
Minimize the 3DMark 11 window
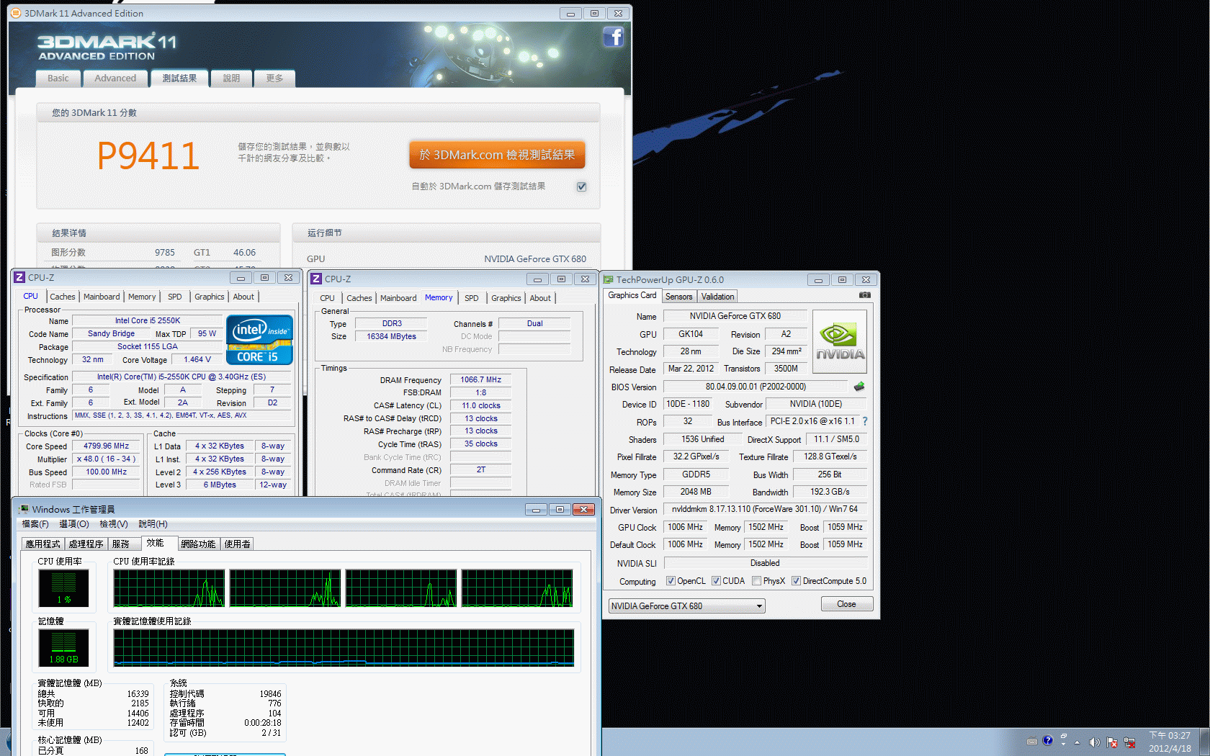pos(570,13)
